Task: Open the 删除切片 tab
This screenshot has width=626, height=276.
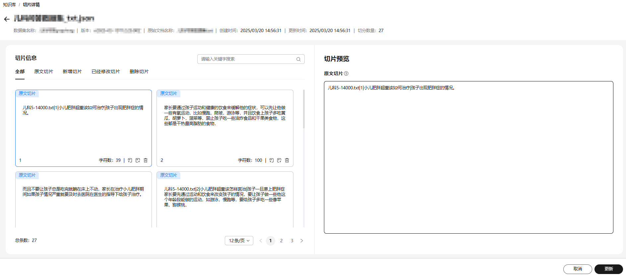Action: point(139,71)
